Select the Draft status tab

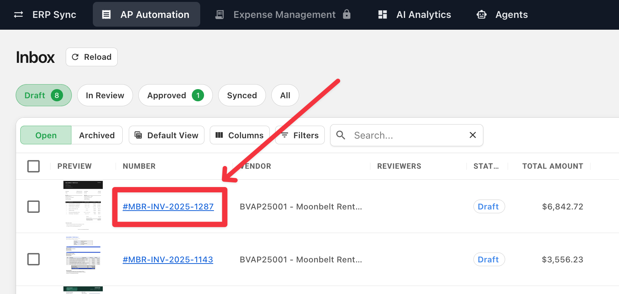coord(44,95)
